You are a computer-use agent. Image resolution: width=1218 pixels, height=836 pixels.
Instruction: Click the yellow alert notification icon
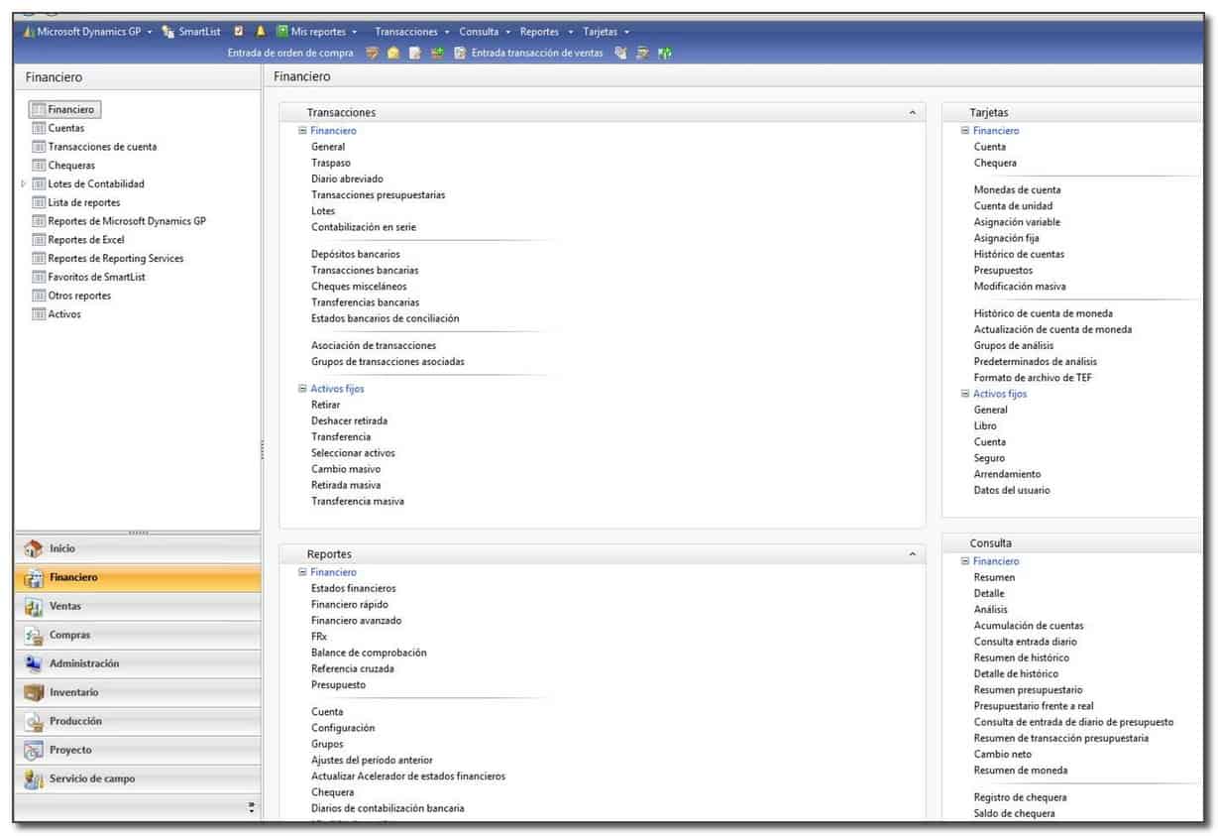pos(259,31)
